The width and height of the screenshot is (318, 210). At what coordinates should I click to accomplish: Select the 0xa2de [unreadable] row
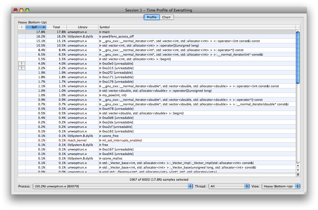157,123
